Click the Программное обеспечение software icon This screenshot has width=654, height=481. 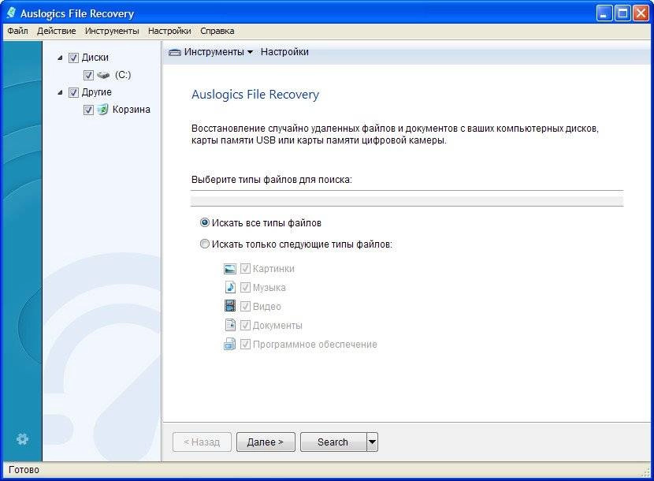230,344
